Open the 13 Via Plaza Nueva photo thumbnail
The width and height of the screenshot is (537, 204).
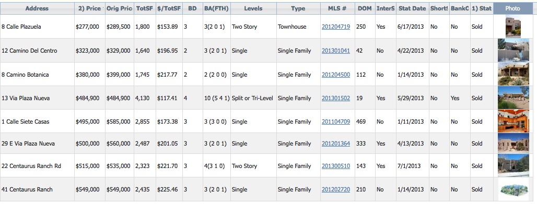point(513,98)
